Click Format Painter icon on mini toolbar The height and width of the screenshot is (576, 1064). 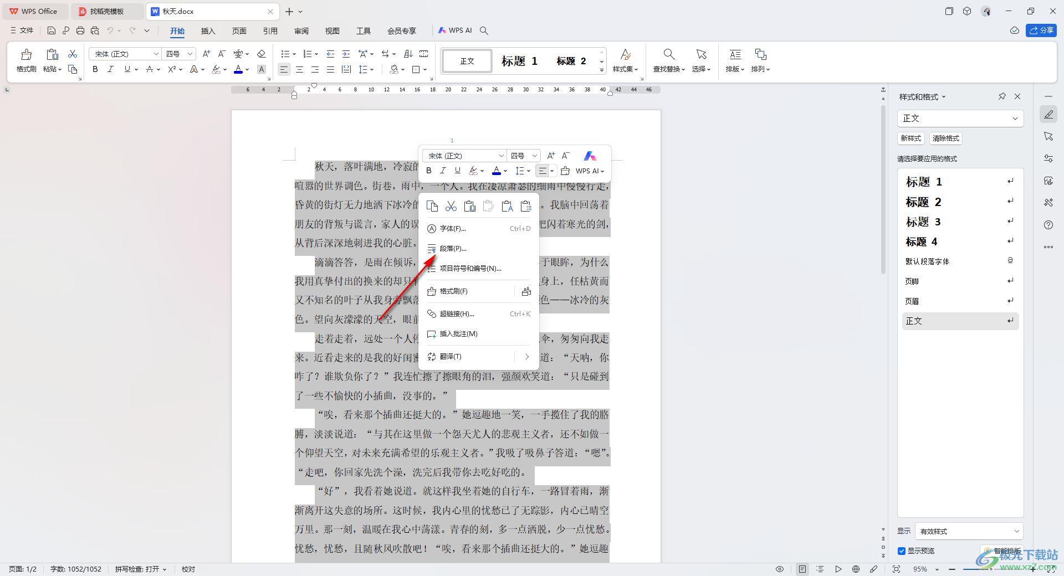click(565, 171)
